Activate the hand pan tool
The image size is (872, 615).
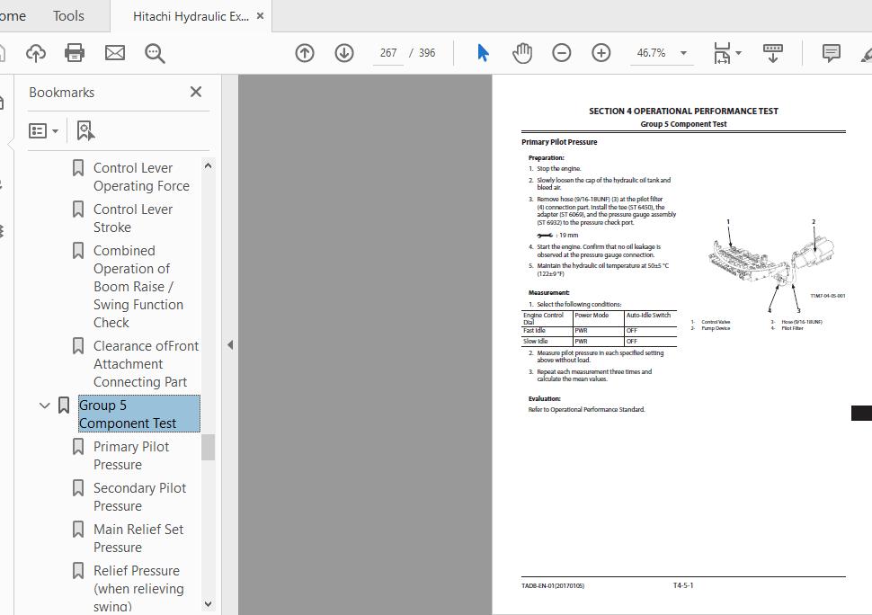(x=522, y=53)
